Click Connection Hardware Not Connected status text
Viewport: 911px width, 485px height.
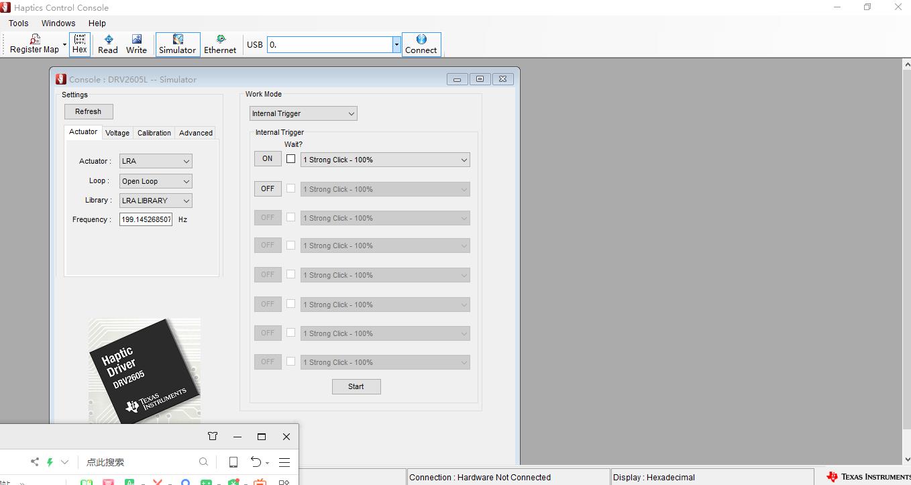click(480, 478)
